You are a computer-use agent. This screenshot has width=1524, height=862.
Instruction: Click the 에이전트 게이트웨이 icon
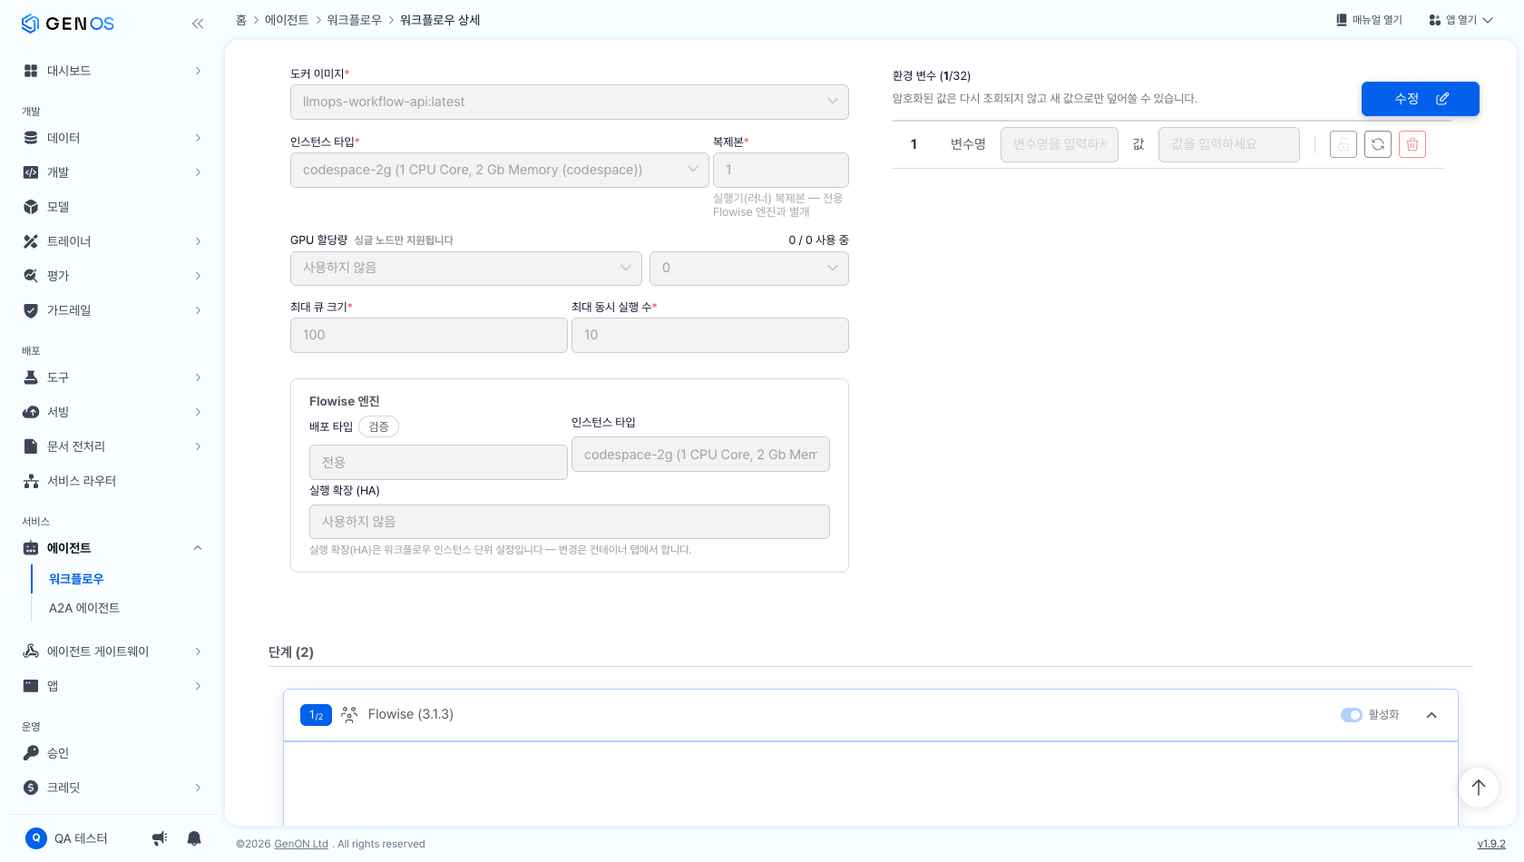31,651
